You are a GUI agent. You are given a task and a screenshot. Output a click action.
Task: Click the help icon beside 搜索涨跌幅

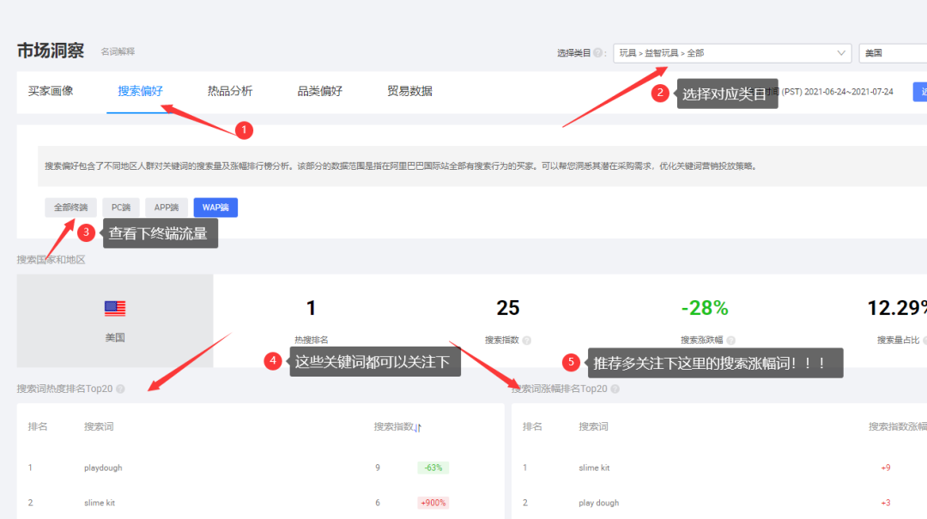pyautogui.click(x=731, y=341)
